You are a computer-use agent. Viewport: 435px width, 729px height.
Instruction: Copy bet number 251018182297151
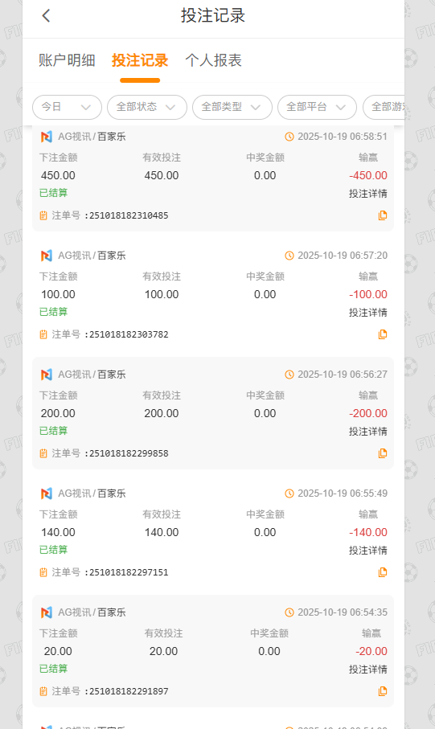coord(383,572)
